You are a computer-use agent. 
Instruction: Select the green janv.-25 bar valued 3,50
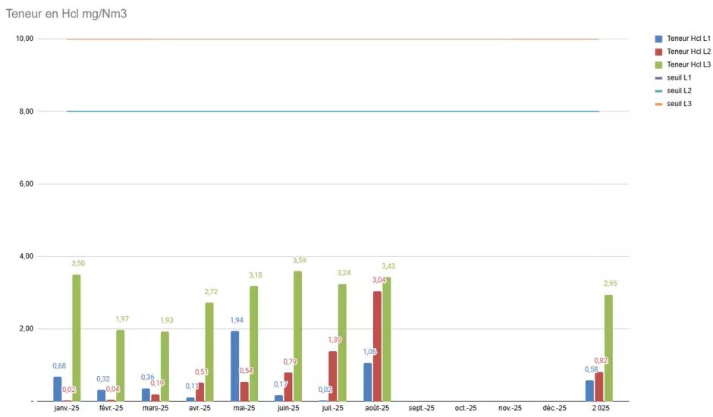click(76, 337)
